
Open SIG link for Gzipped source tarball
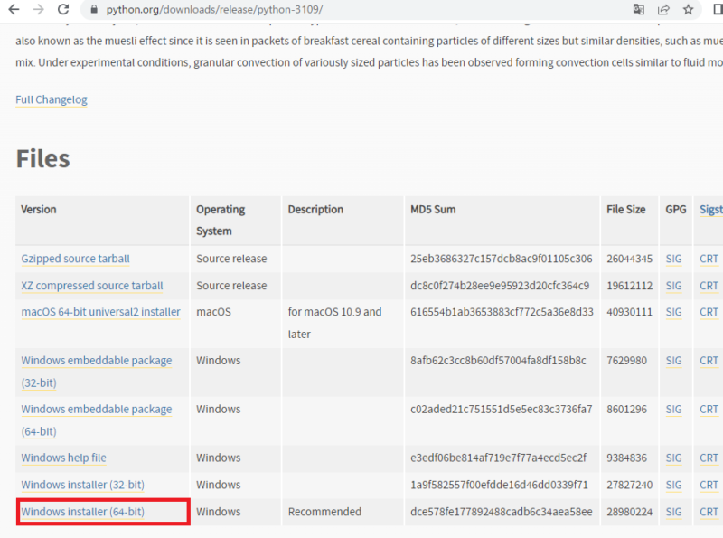tap(673, 259)
